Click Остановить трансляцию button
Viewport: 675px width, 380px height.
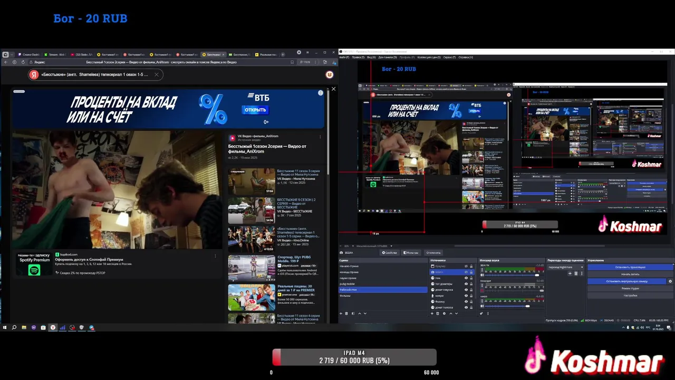[630, 267]
